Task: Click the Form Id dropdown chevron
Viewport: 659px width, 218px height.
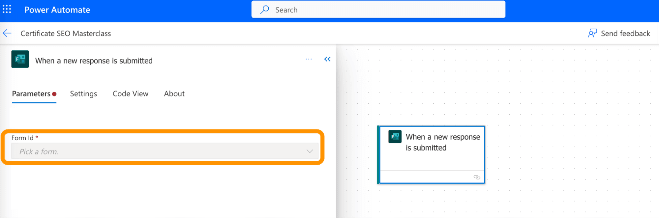Action: pyautogui.click(x=310, y=151)
